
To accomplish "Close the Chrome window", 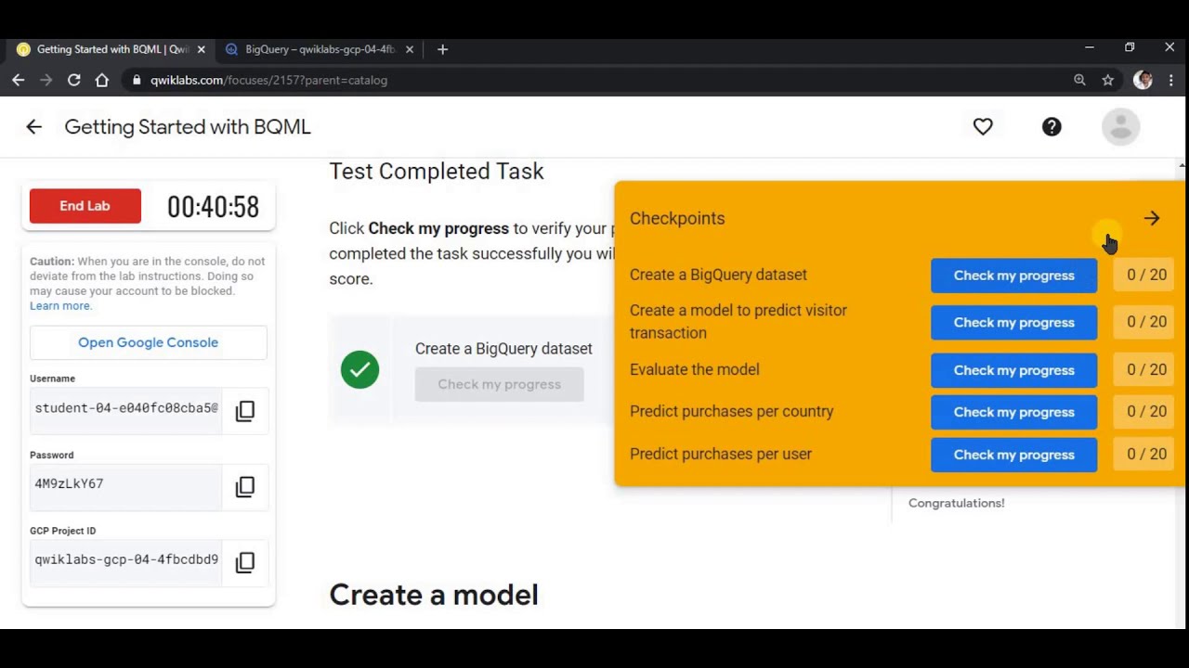I will pyautogui.click(x=1169, y=48).
